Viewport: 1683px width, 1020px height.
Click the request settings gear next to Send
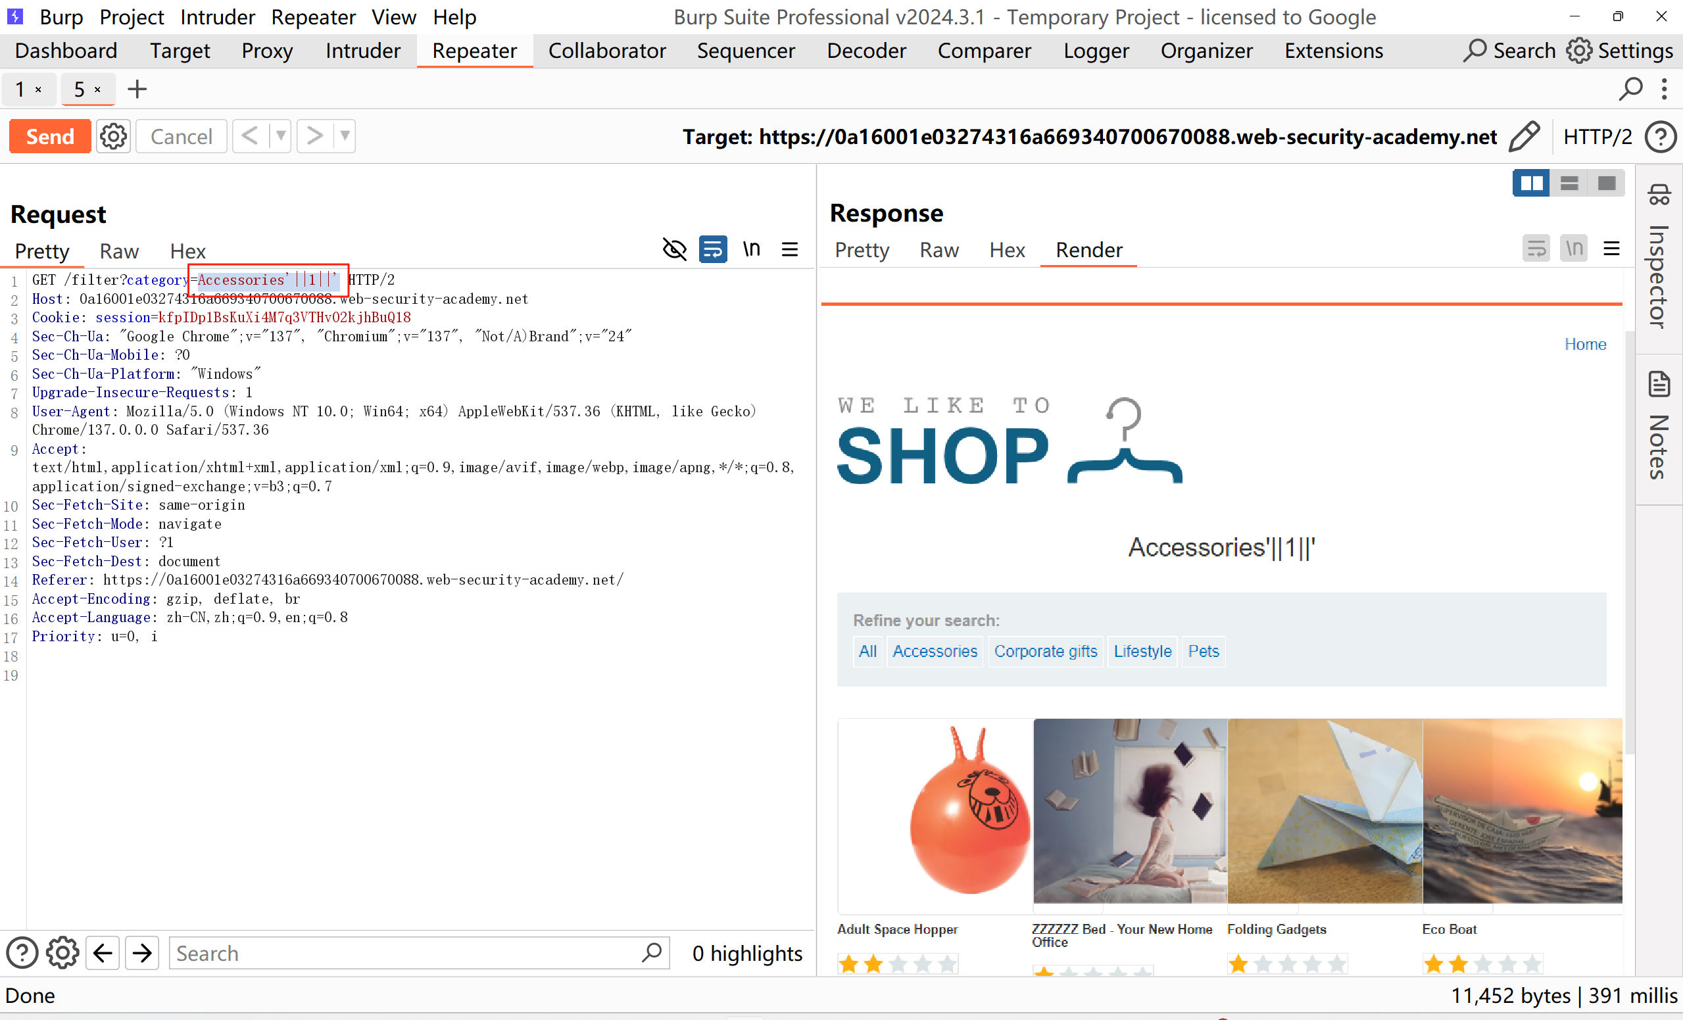click(112, 137)
